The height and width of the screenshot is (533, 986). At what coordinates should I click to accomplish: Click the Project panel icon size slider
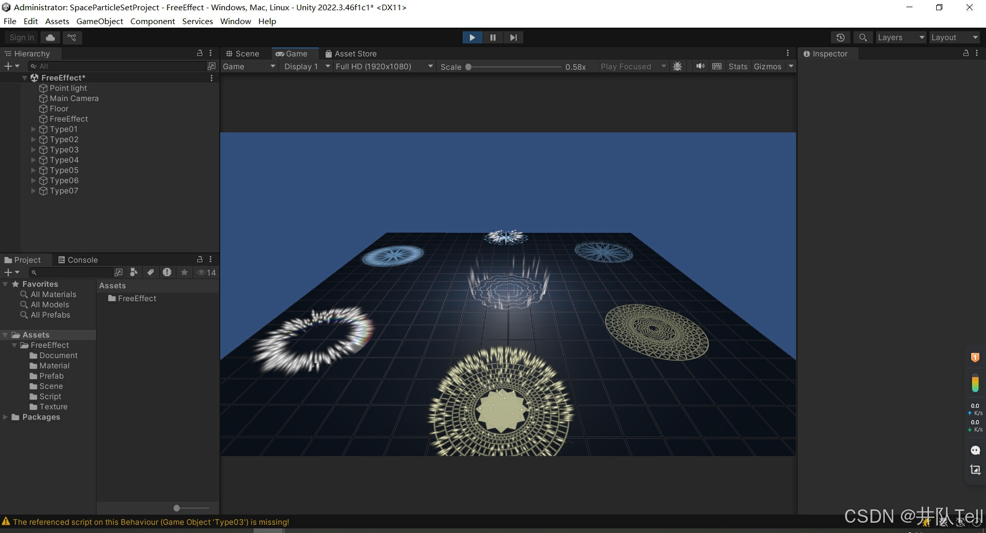pyautogui.click(x=191, y=508)
